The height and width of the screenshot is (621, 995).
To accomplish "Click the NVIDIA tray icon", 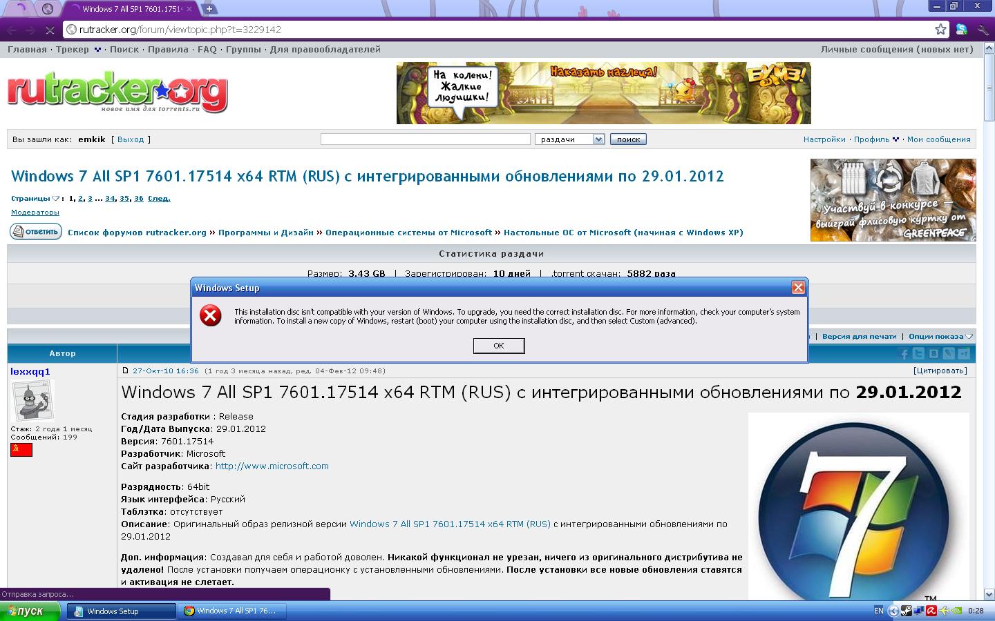I will click(x=956, y=611).
